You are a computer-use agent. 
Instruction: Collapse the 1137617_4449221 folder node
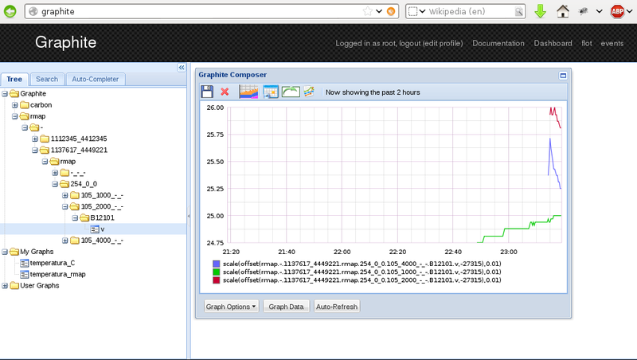click(x=35, y=151)
